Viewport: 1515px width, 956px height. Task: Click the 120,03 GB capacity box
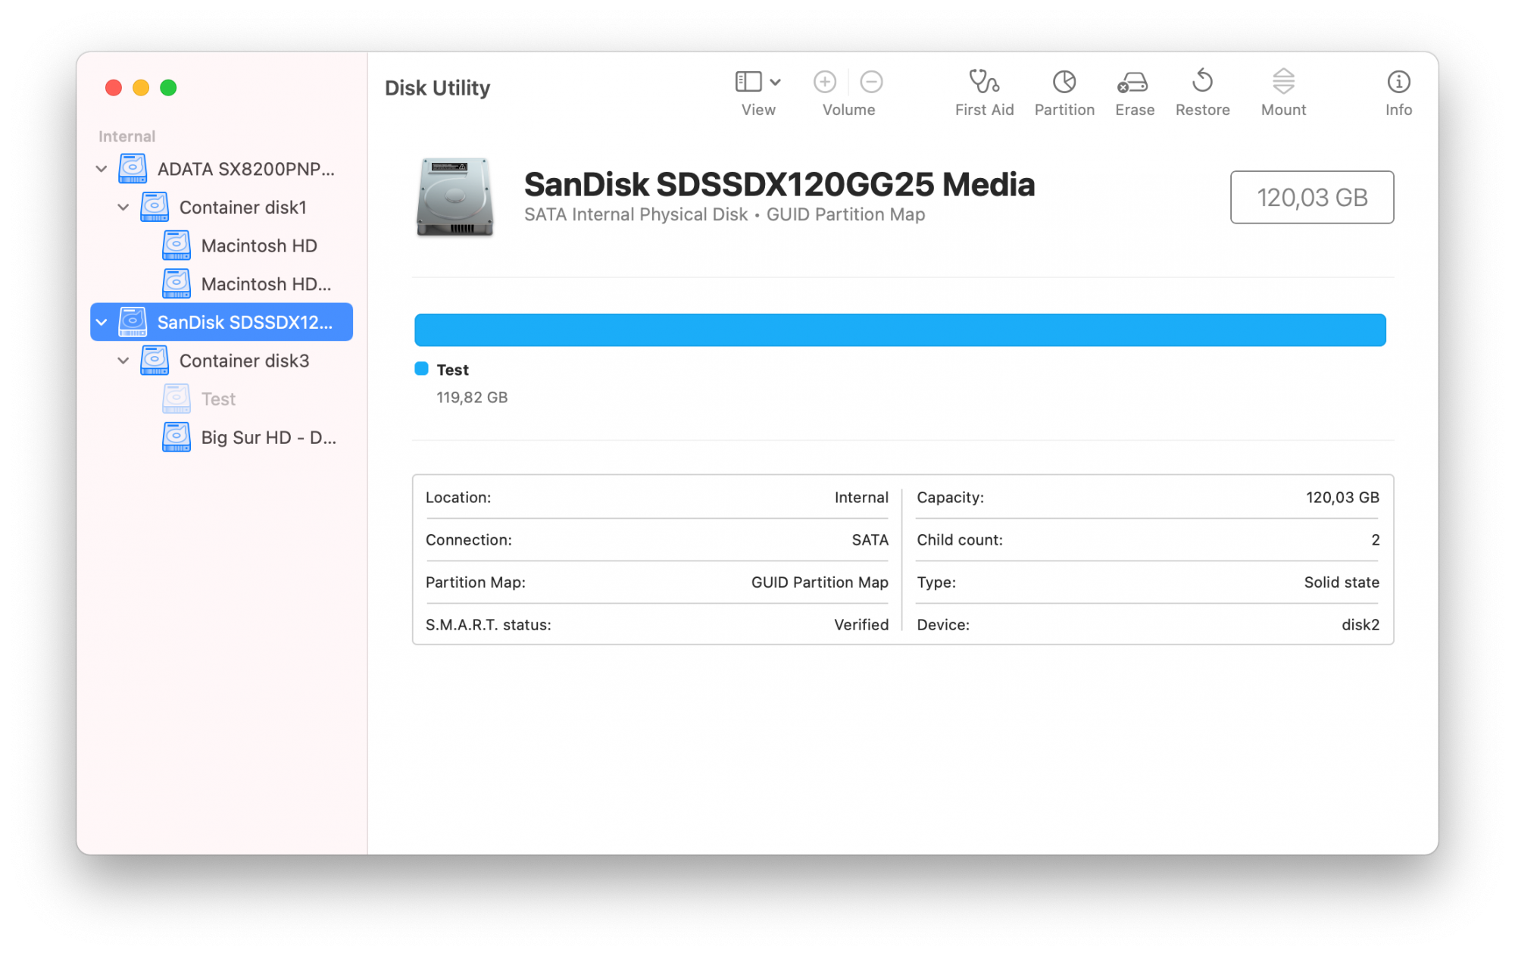[1310, 198]
